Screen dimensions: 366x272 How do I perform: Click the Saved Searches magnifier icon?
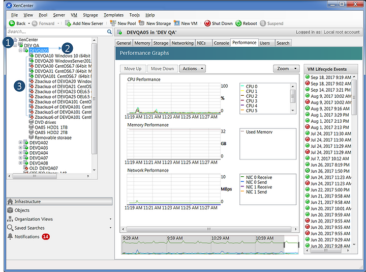10,228
